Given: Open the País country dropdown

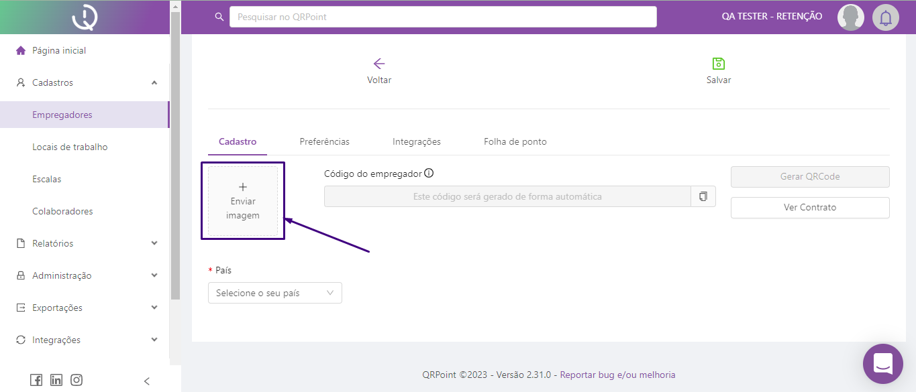Looking at the screenshot, I should pos(274,293).
